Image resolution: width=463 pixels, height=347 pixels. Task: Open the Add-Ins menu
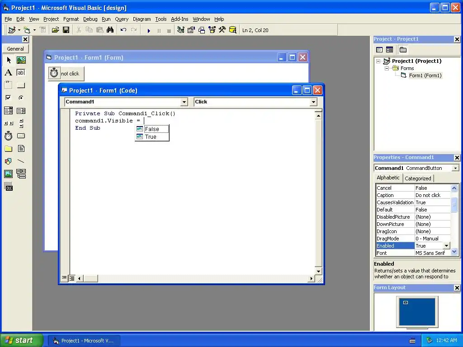tap(180, 19)
